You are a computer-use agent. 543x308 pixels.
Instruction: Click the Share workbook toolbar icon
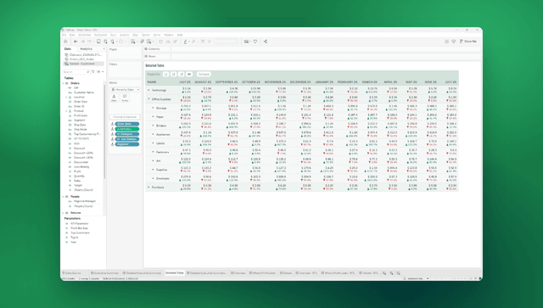tap(266, 42)
